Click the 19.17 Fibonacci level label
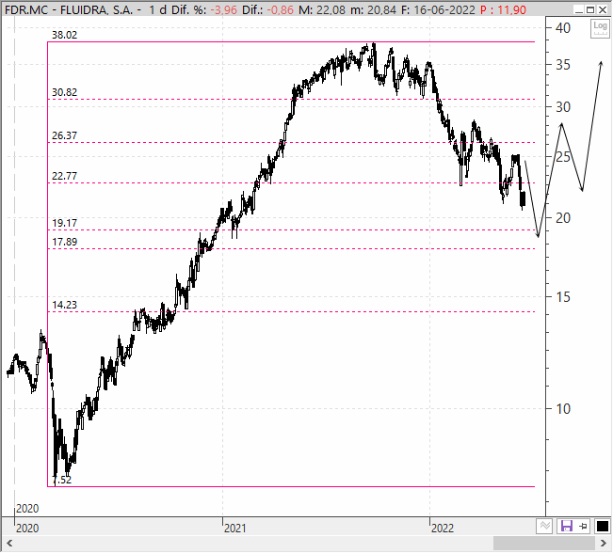Screen dimensions: 613x553 (65, 224)
